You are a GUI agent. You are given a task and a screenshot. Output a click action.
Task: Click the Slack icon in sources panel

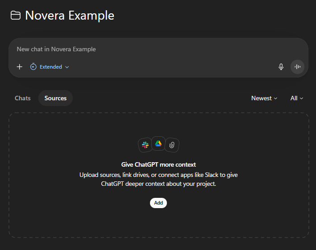[x=145, y=145]
